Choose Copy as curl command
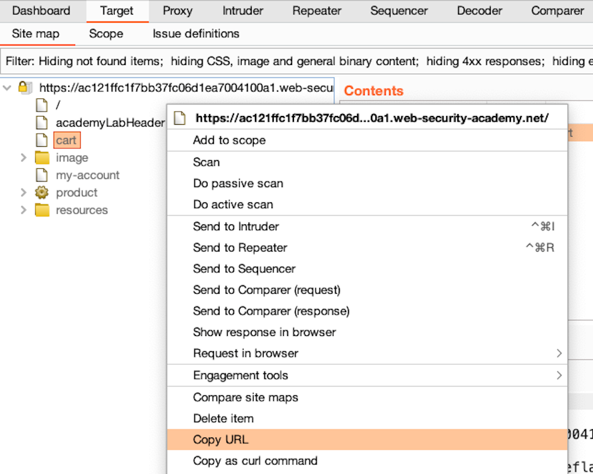Screen dimensions: 593x474 (x=367, y=461)
